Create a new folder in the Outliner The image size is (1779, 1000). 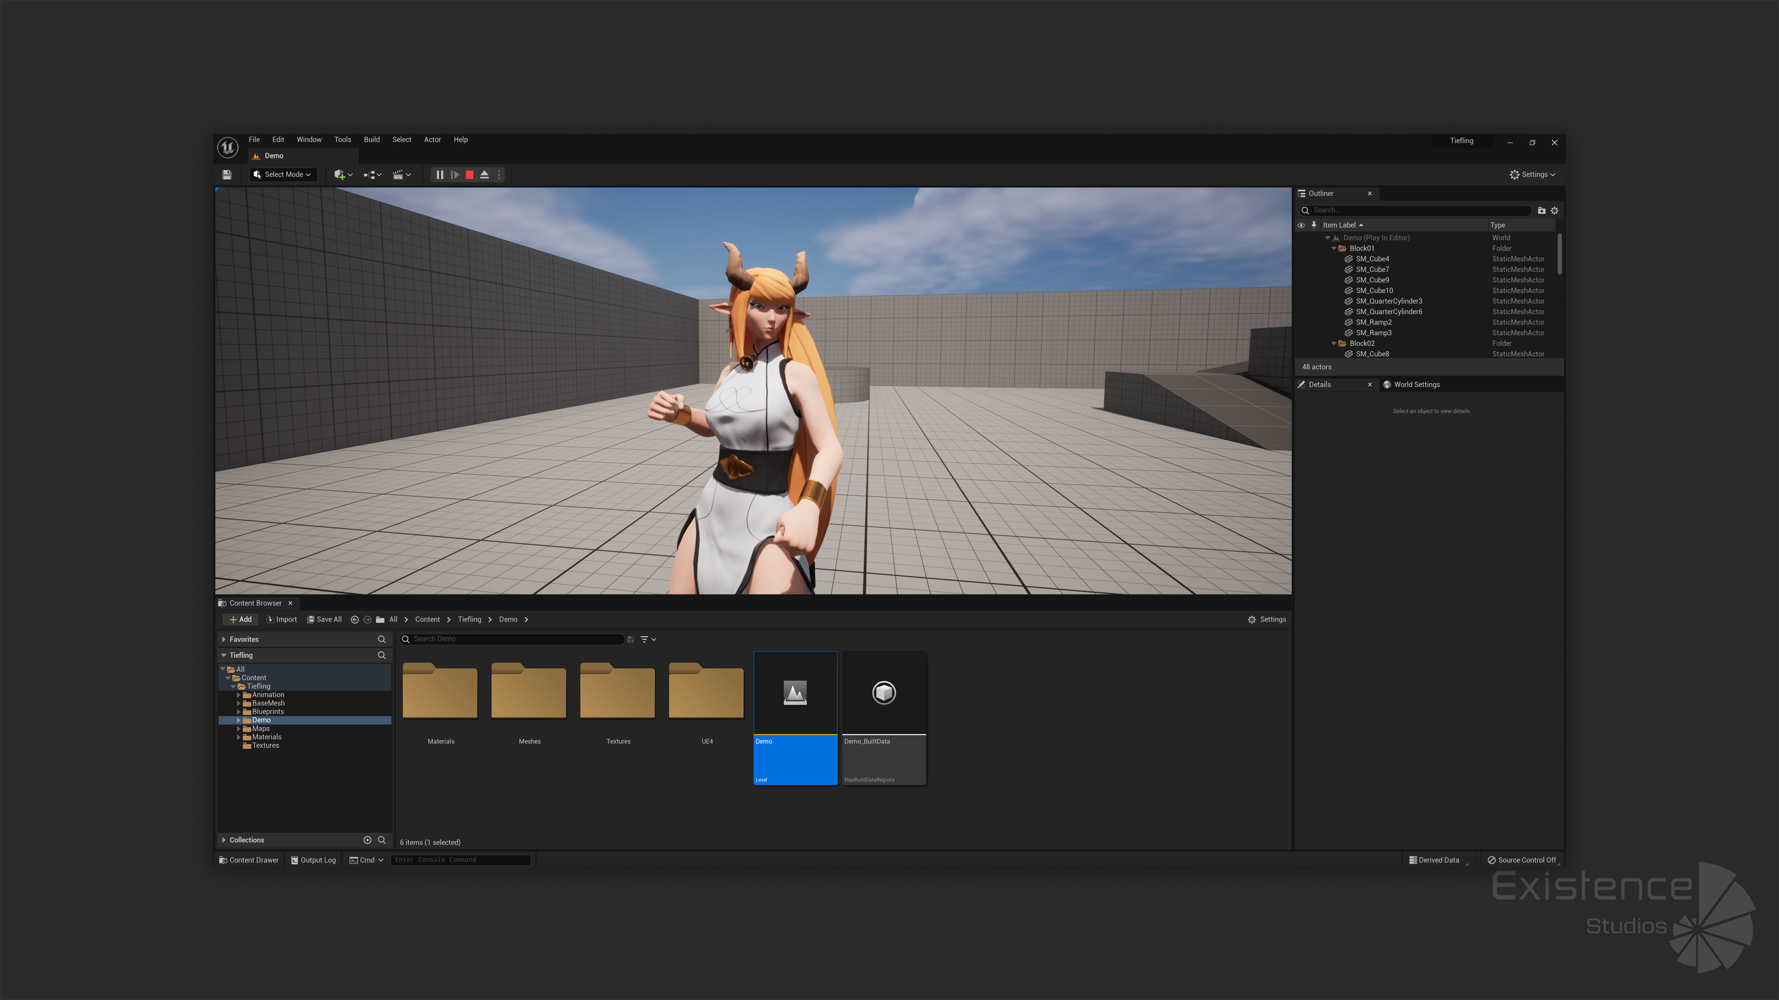pyautogui.click(x=1541, y=211)
